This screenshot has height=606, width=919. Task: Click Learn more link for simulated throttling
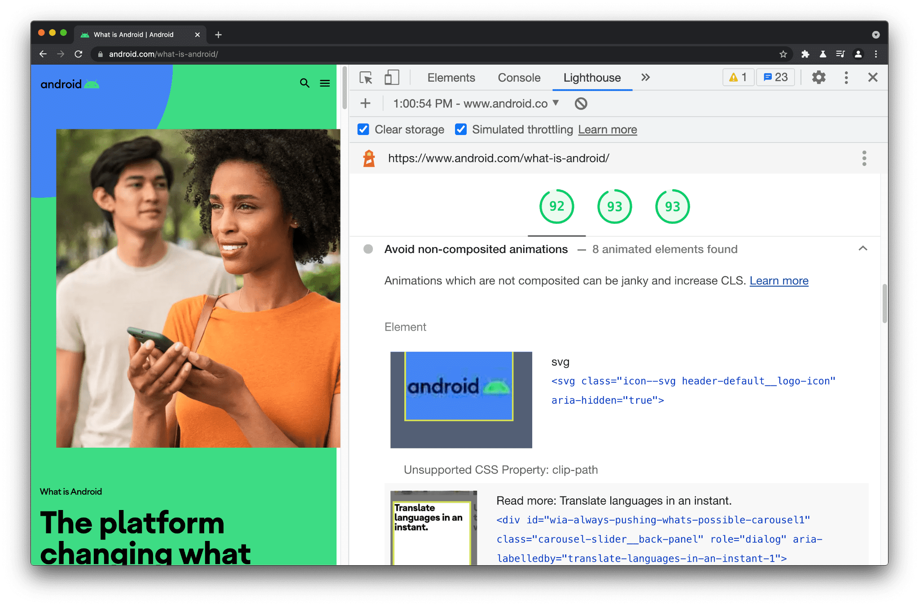607,129
